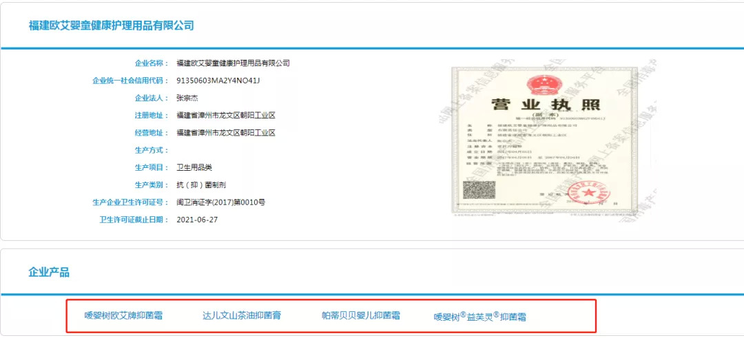Click the 注册地址 value 福建省漳州市龙文区朝阳工业区
The image size is (744, 338).
click(226, 115)
